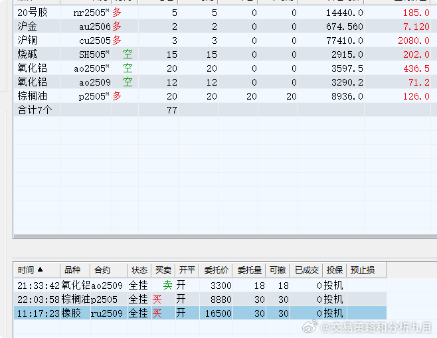Click the 投保 column header
This screenshot has height=338, width=437.
tap(335, 270)
